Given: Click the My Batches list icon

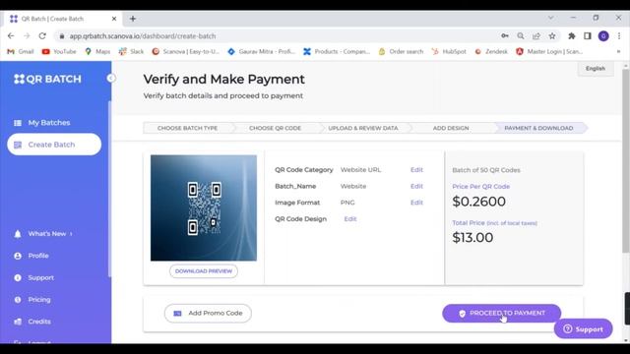Looking at the screenshot, I should click(18, 123).
